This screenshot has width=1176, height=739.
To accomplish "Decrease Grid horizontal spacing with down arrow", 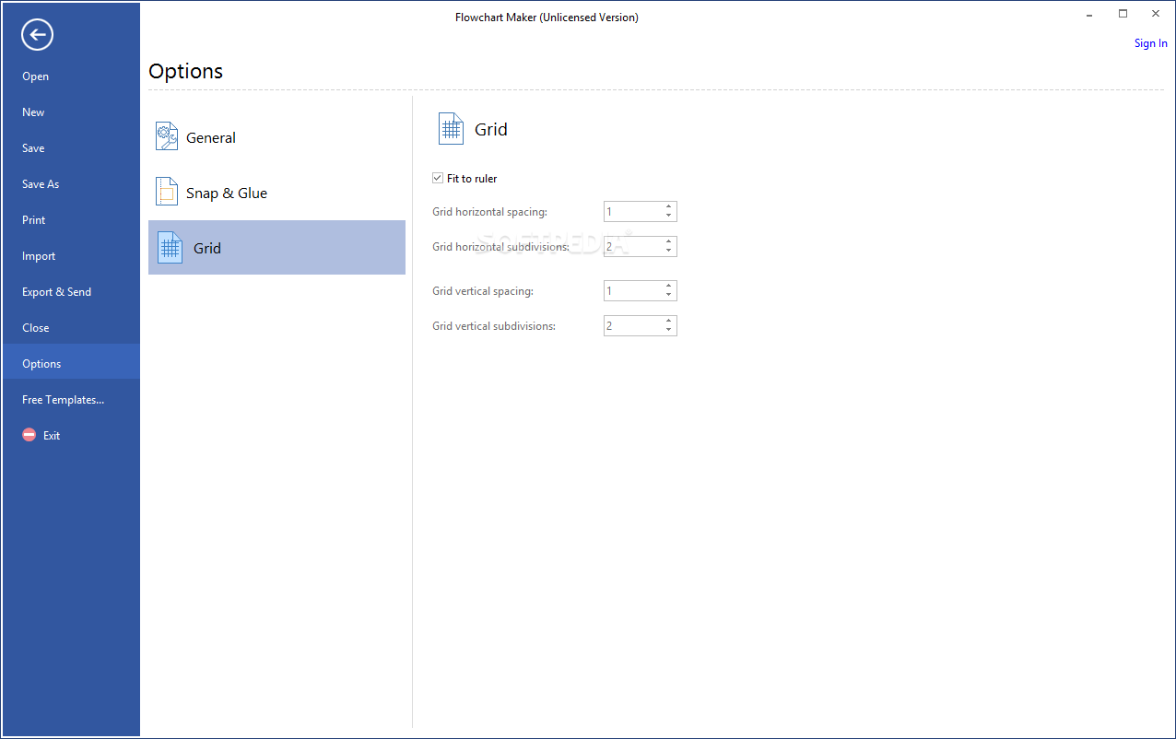I will pos(668,217).
